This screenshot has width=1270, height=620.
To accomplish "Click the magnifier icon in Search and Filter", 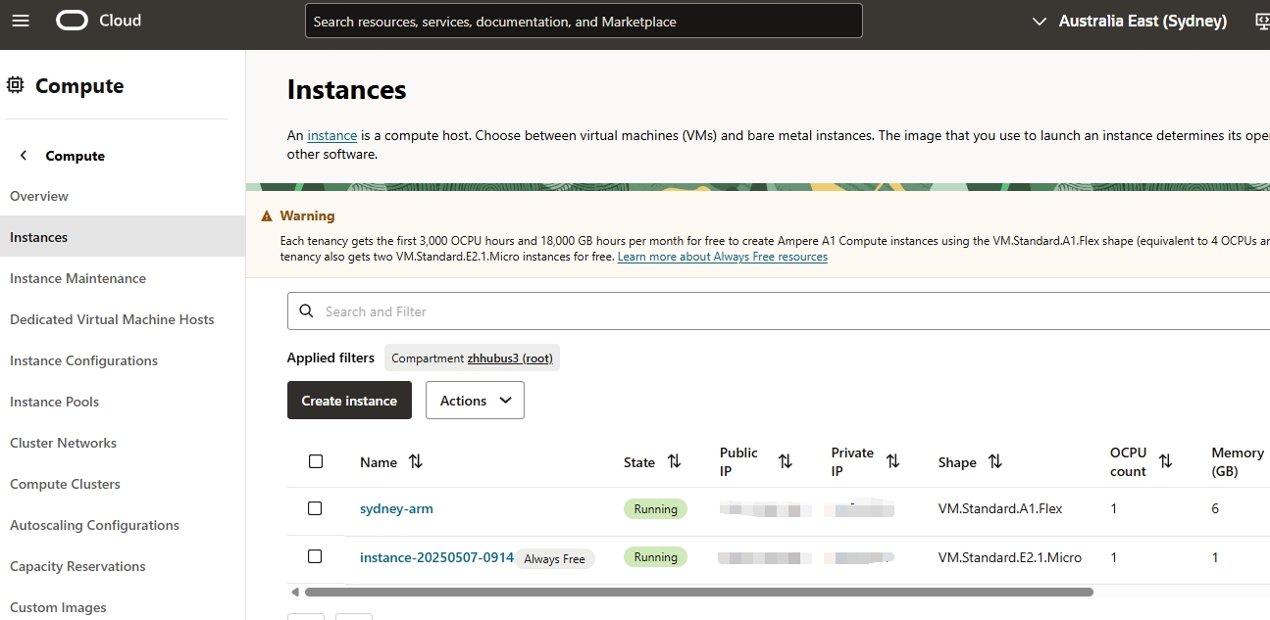I will coord(306,311).
